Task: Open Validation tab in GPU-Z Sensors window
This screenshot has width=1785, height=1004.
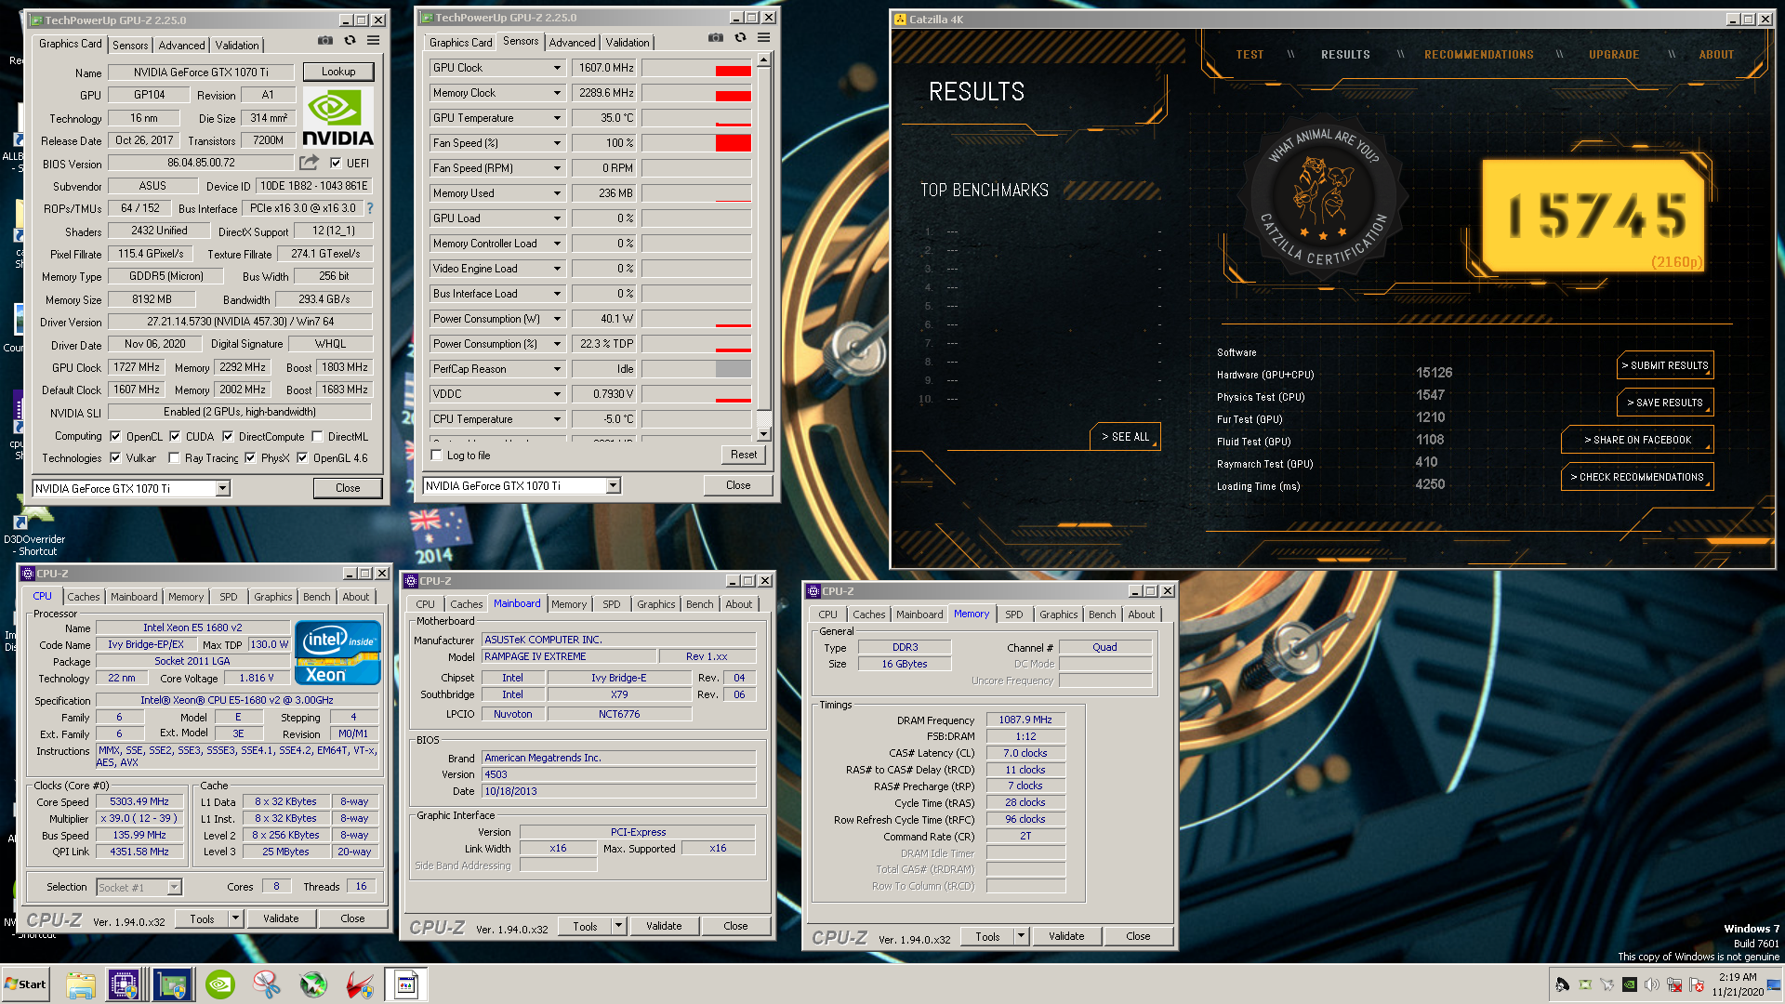Action: coord(628,42)
